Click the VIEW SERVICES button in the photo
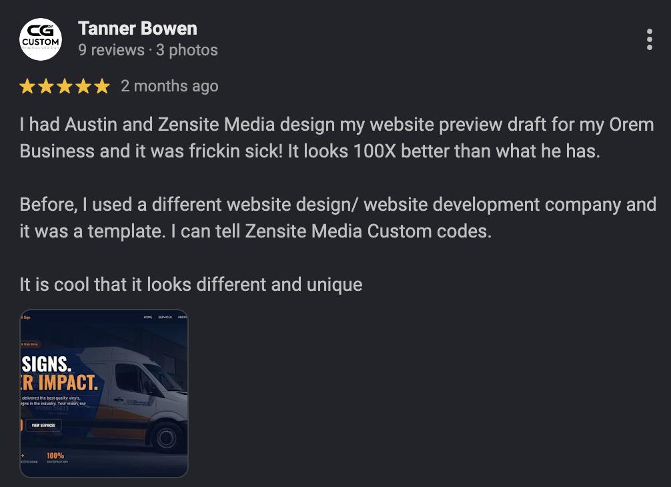The height and width of the screenshot is (487, 671). (43, 424)
